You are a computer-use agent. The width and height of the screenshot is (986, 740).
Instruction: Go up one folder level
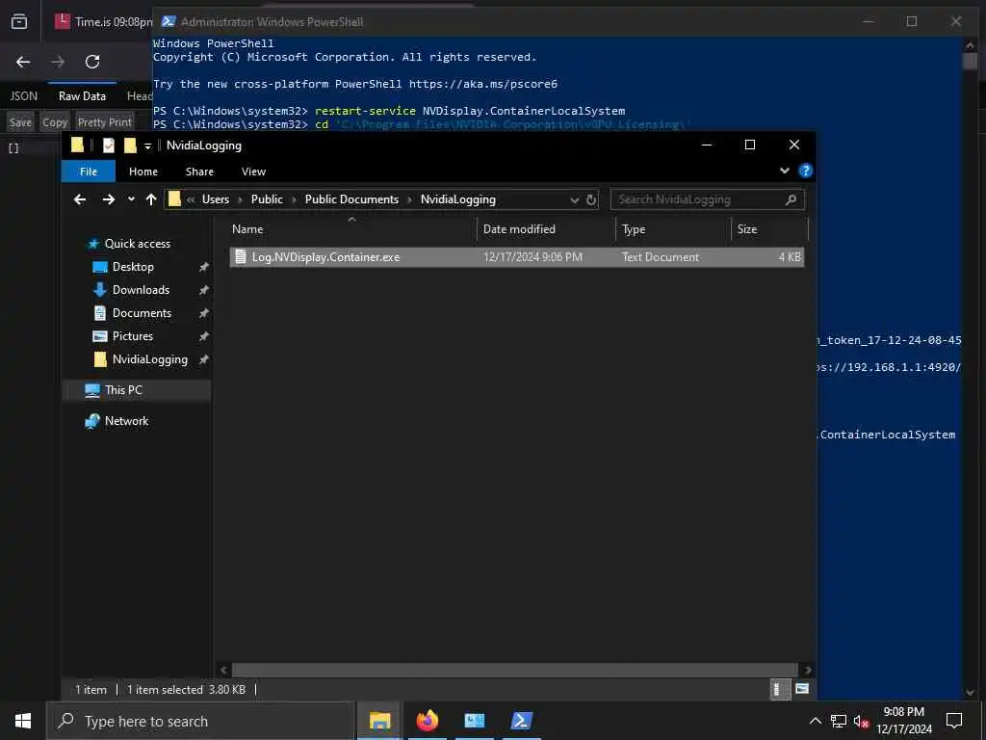(151, 199)
